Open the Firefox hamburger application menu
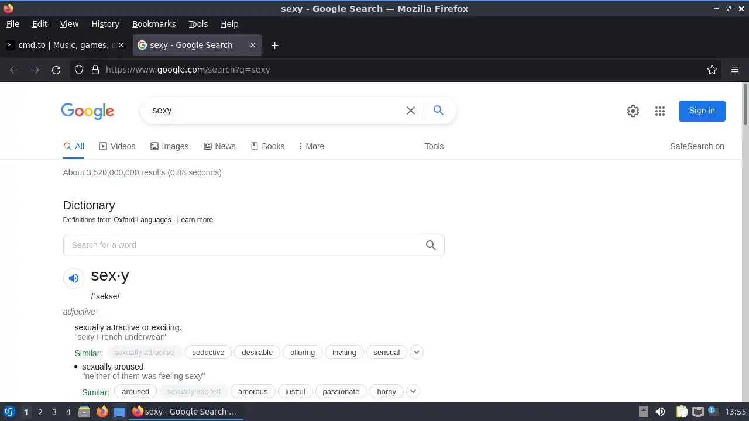The height and width of the screenshot is (421, 749). [735, 70]
